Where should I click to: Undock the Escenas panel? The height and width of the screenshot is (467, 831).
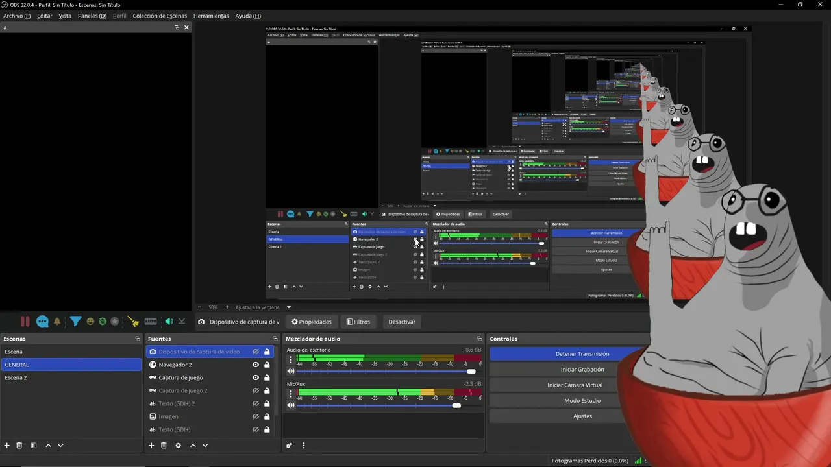(x=137, y=339)
